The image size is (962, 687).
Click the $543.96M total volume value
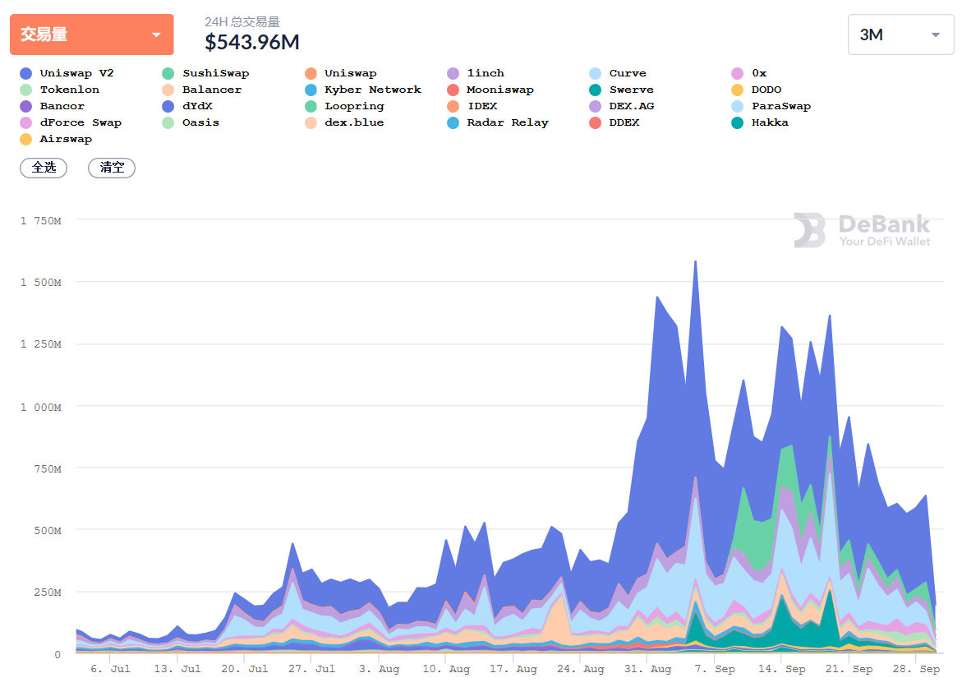tap(252, 43)
